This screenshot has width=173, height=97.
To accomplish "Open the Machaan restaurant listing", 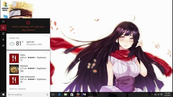I will pyautogui.click(x=28, y=69).
